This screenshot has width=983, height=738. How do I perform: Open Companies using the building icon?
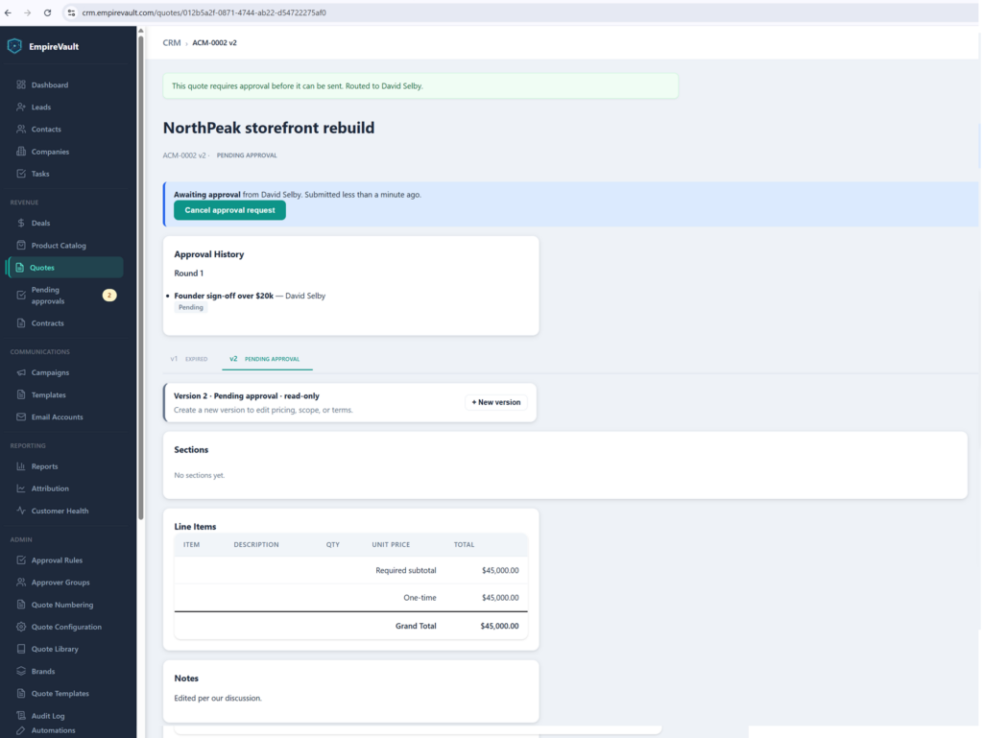[x=21, y=152]
